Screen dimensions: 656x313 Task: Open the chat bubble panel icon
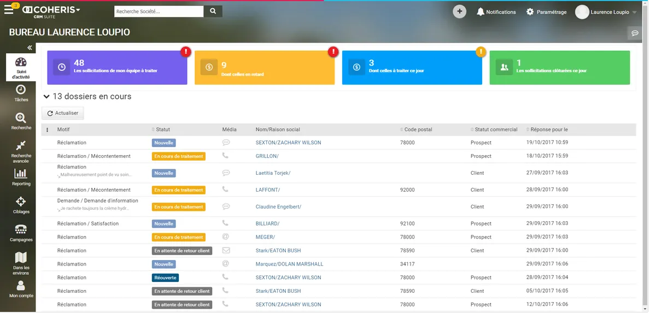pyautogui.click(x=635, y=33)
